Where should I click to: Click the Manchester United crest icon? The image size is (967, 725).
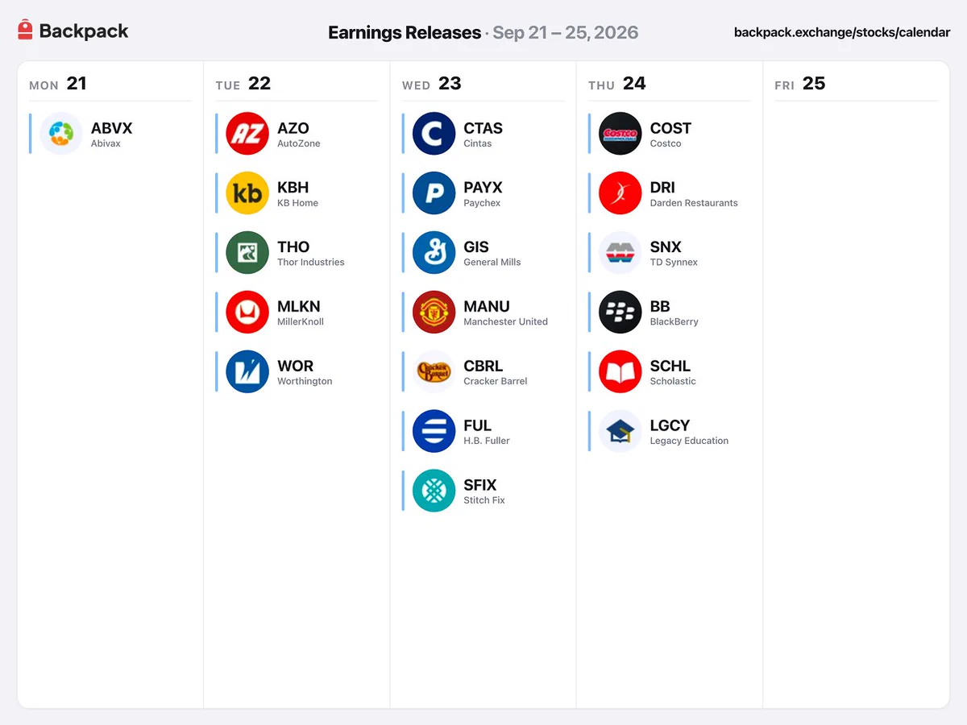click(434, 313)
